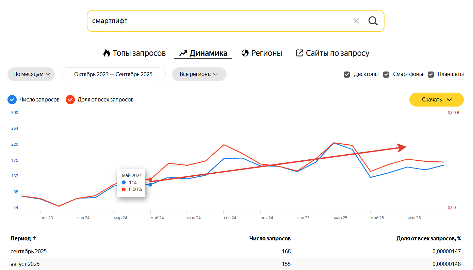Expand the Все регионы dropdown
The height and width of the screenshot is (270, 473).
coord(199,74)
